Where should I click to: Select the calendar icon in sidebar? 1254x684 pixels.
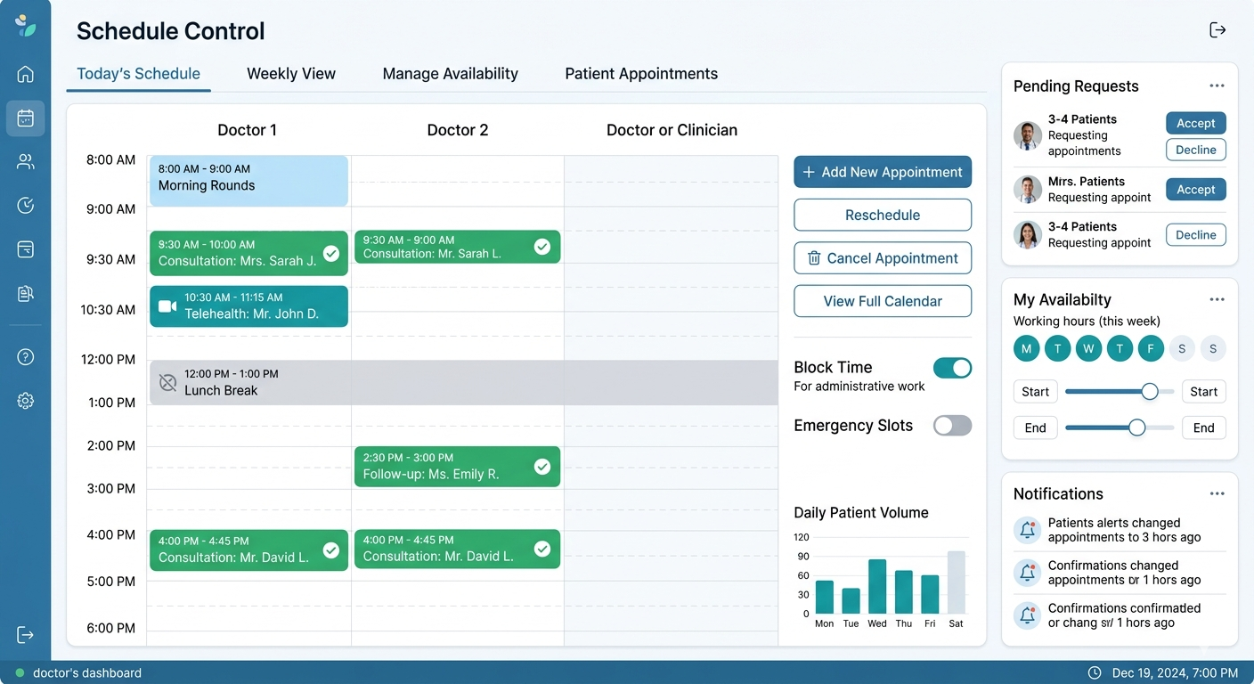click(25, 118)
